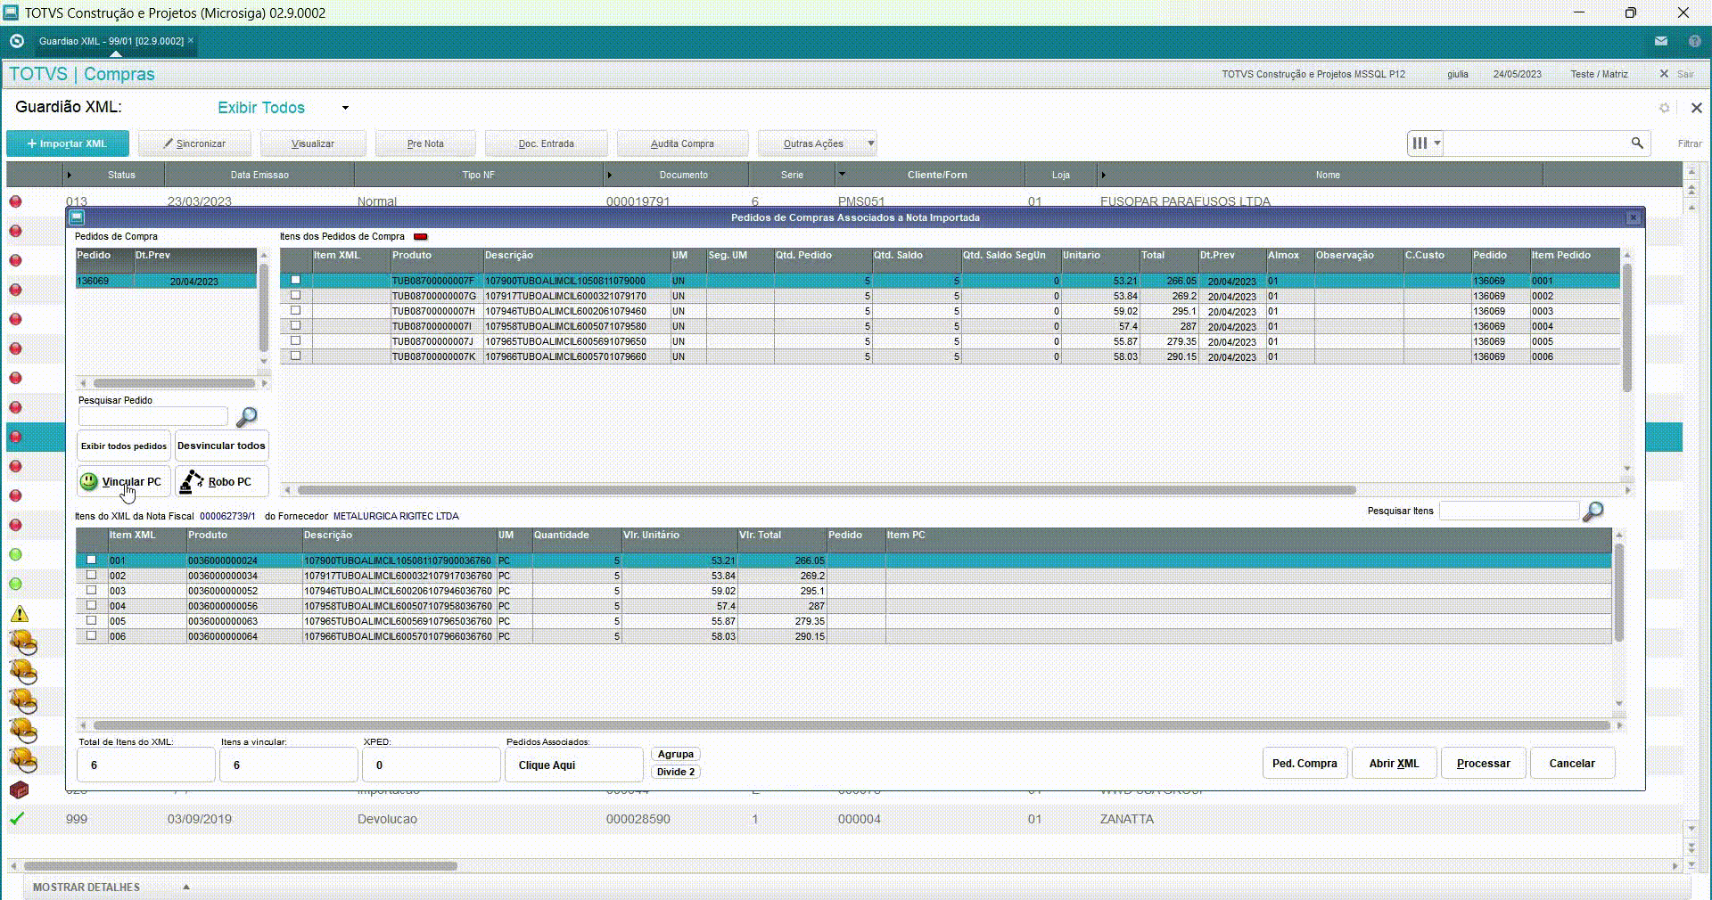Viewport: 1712px width, 900px height.
Task: Click Exibir todos pedidos button
Action: [124, 446]
